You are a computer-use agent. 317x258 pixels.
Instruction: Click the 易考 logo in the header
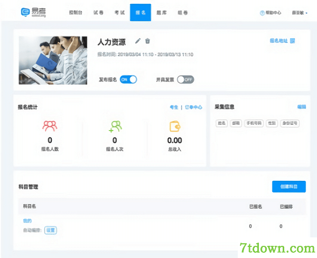click(33, 12)
